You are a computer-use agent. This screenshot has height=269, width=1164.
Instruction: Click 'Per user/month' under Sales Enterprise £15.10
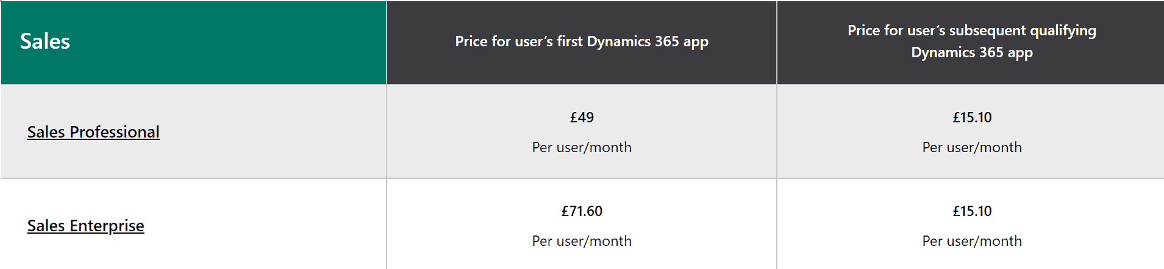click(x=972, y=241)
